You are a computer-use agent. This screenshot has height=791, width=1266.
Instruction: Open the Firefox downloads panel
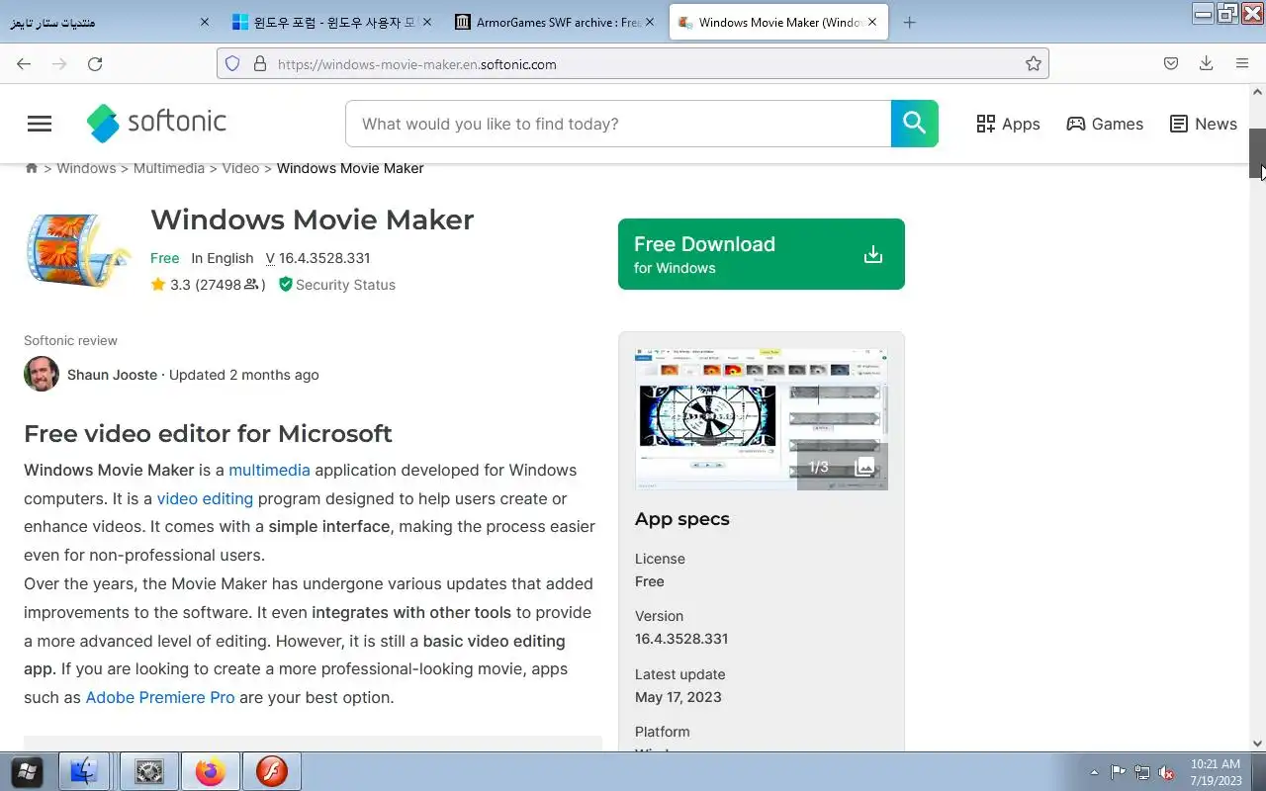(x=1206, y=63)
